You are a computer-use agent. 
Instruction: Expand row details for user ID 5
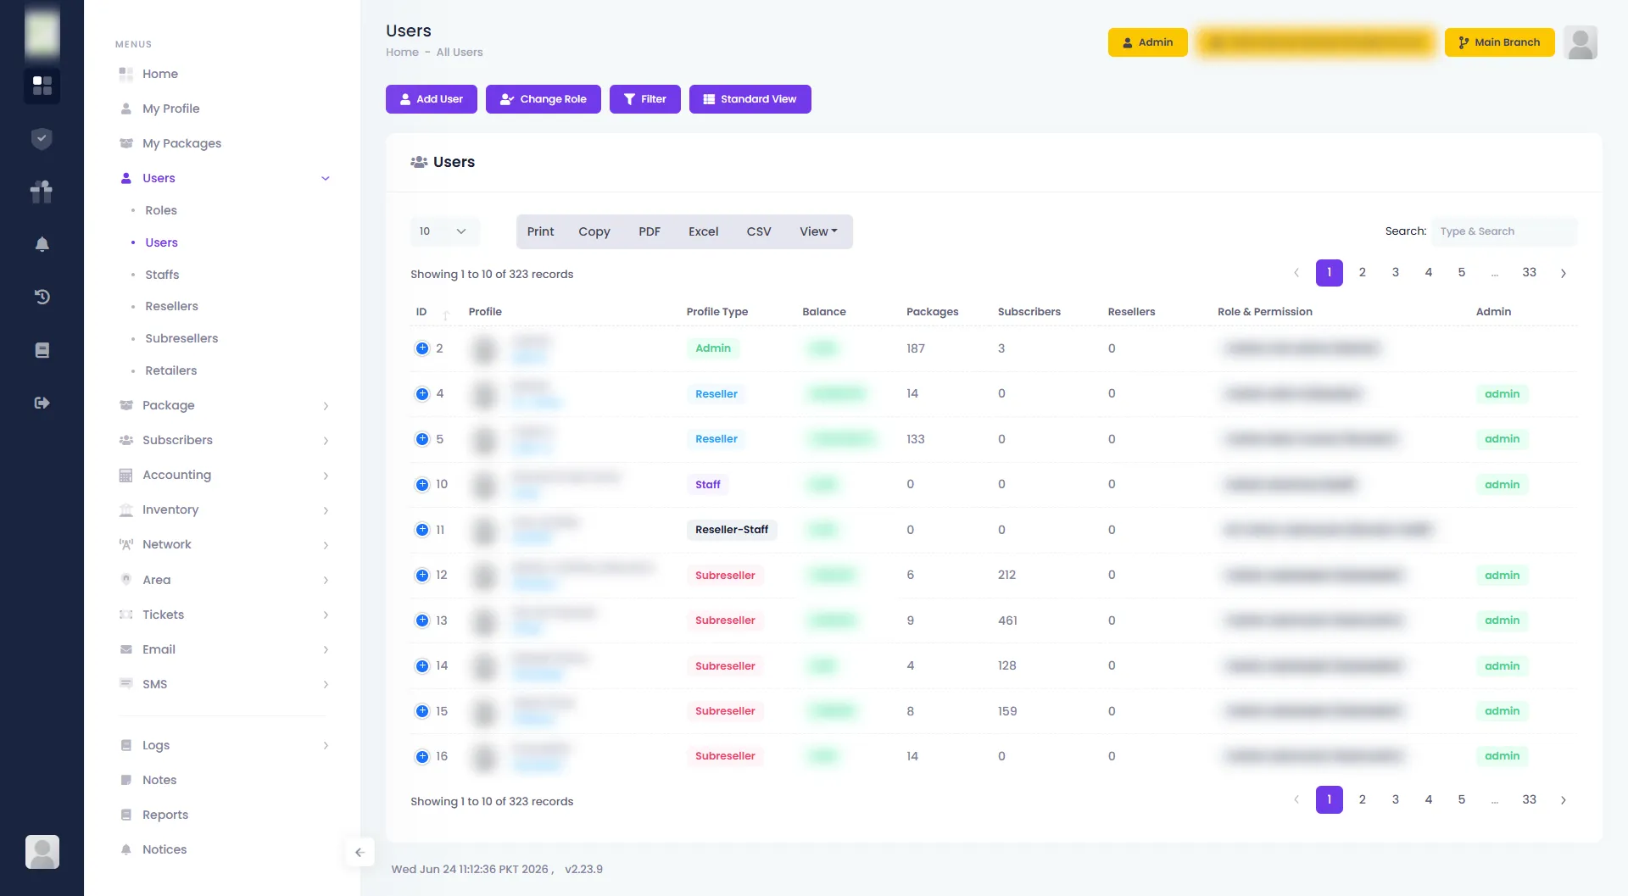[x=422, y=439]
